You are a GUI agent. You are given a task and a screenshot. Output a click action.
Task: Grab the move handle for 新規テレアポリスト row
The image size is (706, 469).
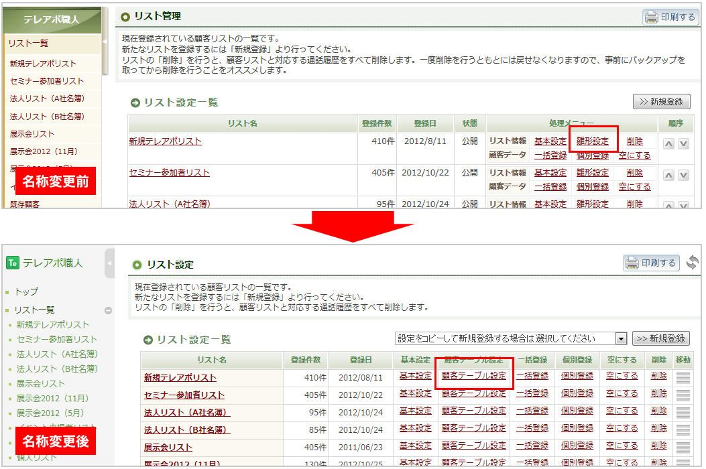683,378
